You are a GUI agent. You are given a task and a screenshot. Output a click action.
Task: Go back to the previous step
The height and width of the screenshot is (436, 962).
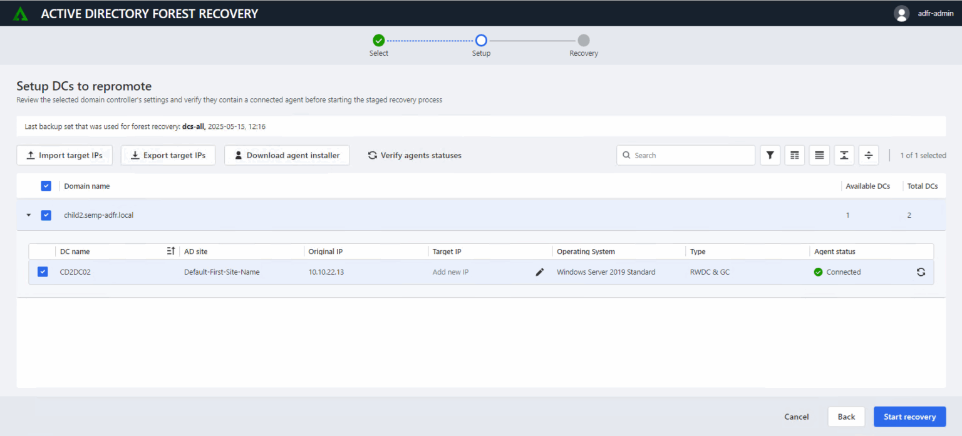[x=846, y=416]
